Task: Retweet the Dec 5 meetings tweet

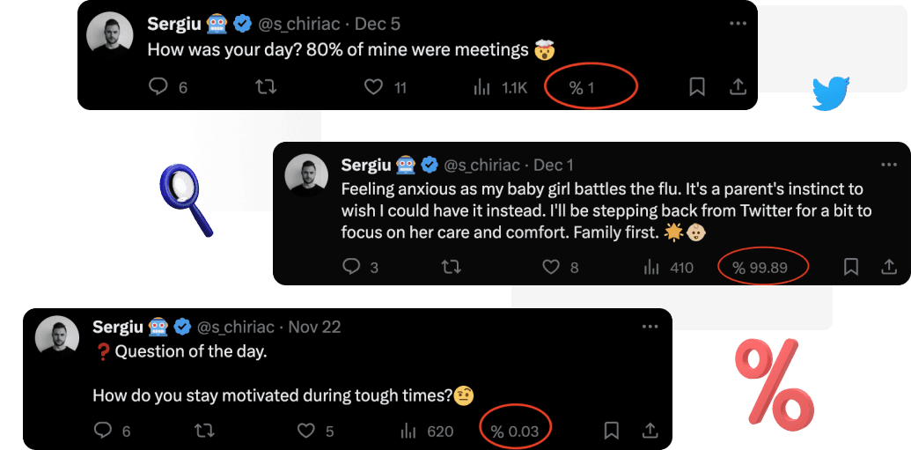Action: click(265, 86)
